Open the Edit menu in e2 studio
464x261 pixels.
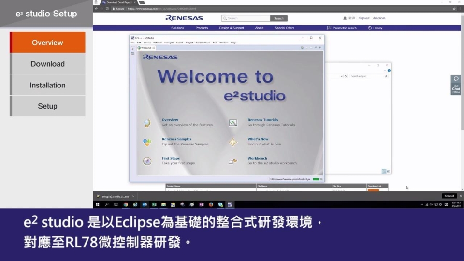tap(139, 43)
